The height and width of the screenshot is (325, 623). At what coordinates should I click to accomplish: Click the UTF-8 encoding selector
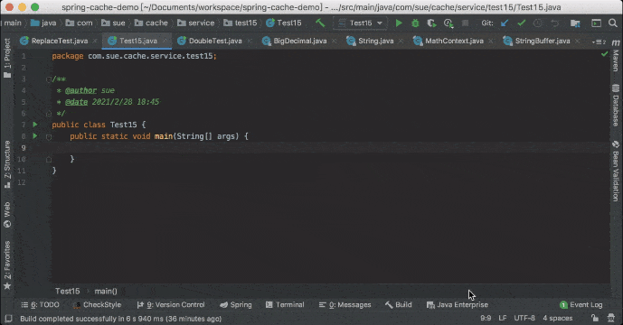tap(524, 319)
